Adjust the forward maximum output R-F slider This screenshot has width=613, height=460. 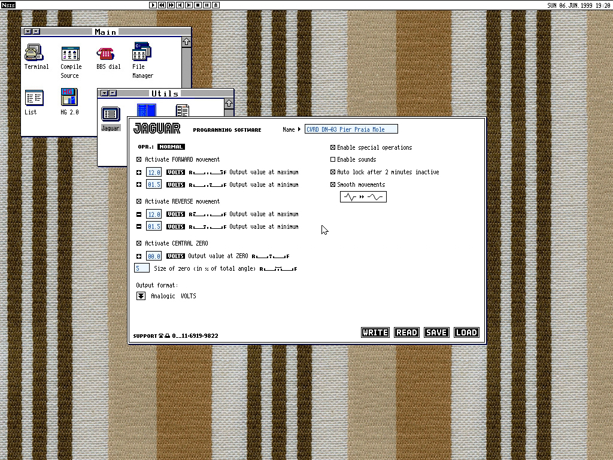tap(208, 172)
